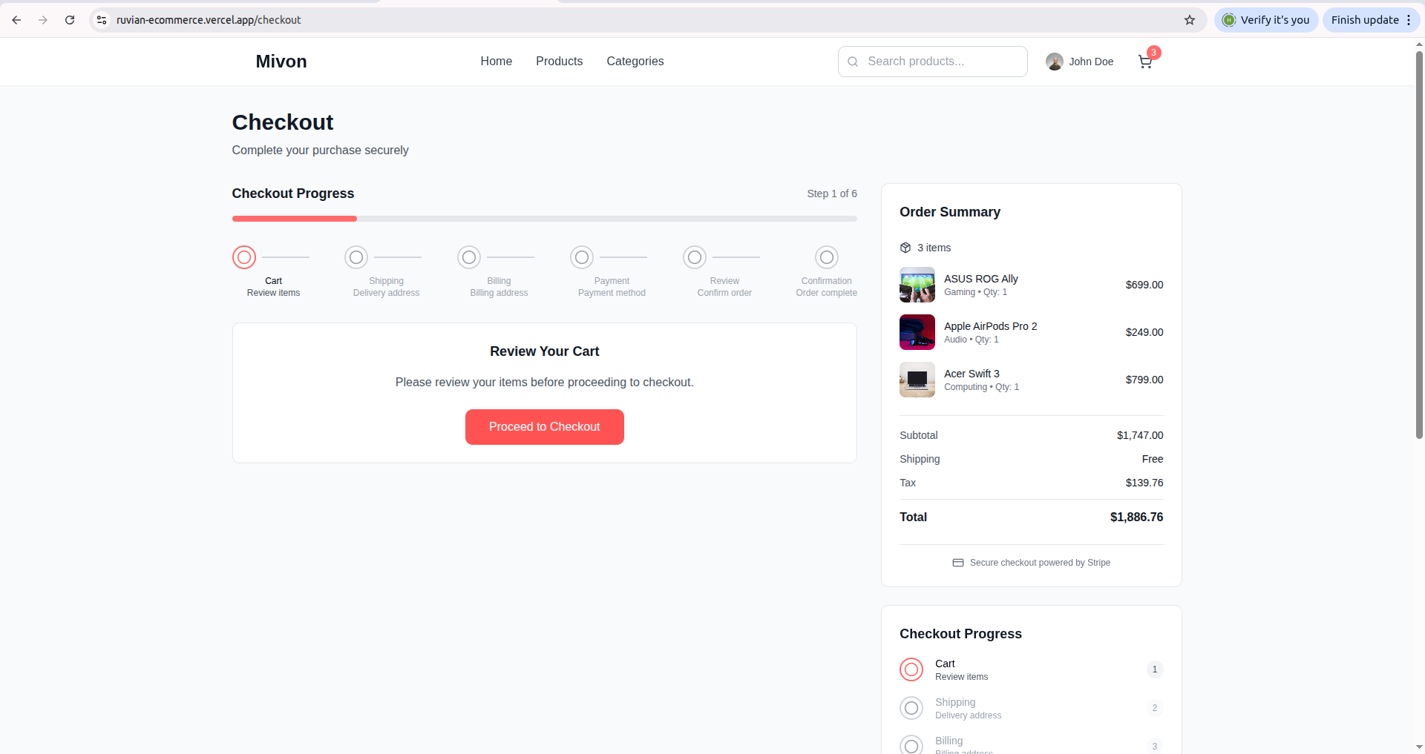Click the Confirm order step label
Viewport: 1425px width, 754px height.
pos(724,293)
